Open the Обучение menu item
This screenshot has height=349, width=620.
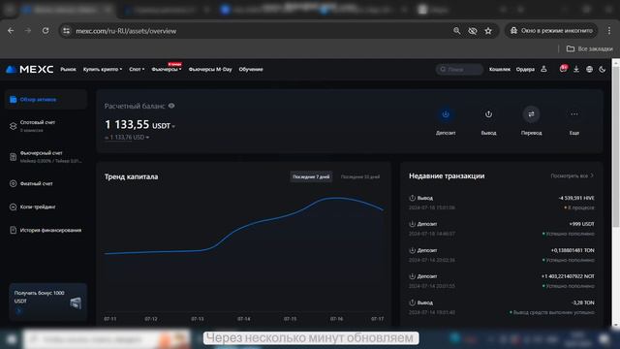251,69
